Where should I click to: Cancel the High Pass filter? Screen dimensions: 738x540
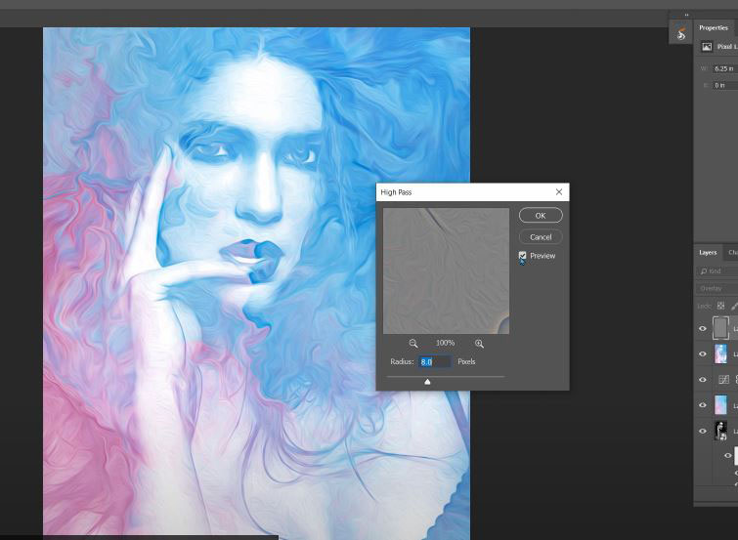pos(541,236)
